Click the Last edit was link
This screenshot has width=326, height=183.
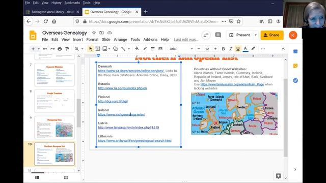point(186,40)
